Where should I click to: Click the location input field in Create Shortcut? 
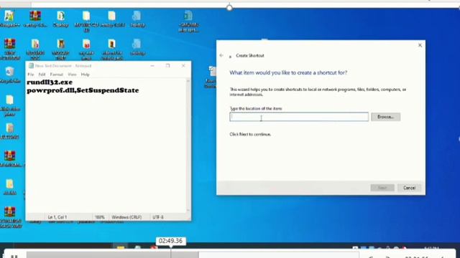(299, 117)
